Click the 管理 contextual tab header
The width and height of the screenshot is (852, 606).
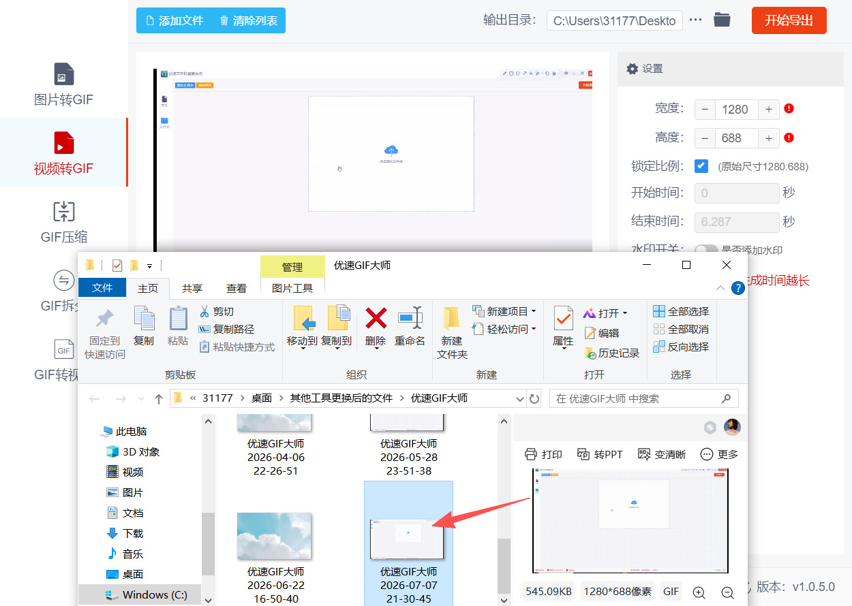click(292, 267)
